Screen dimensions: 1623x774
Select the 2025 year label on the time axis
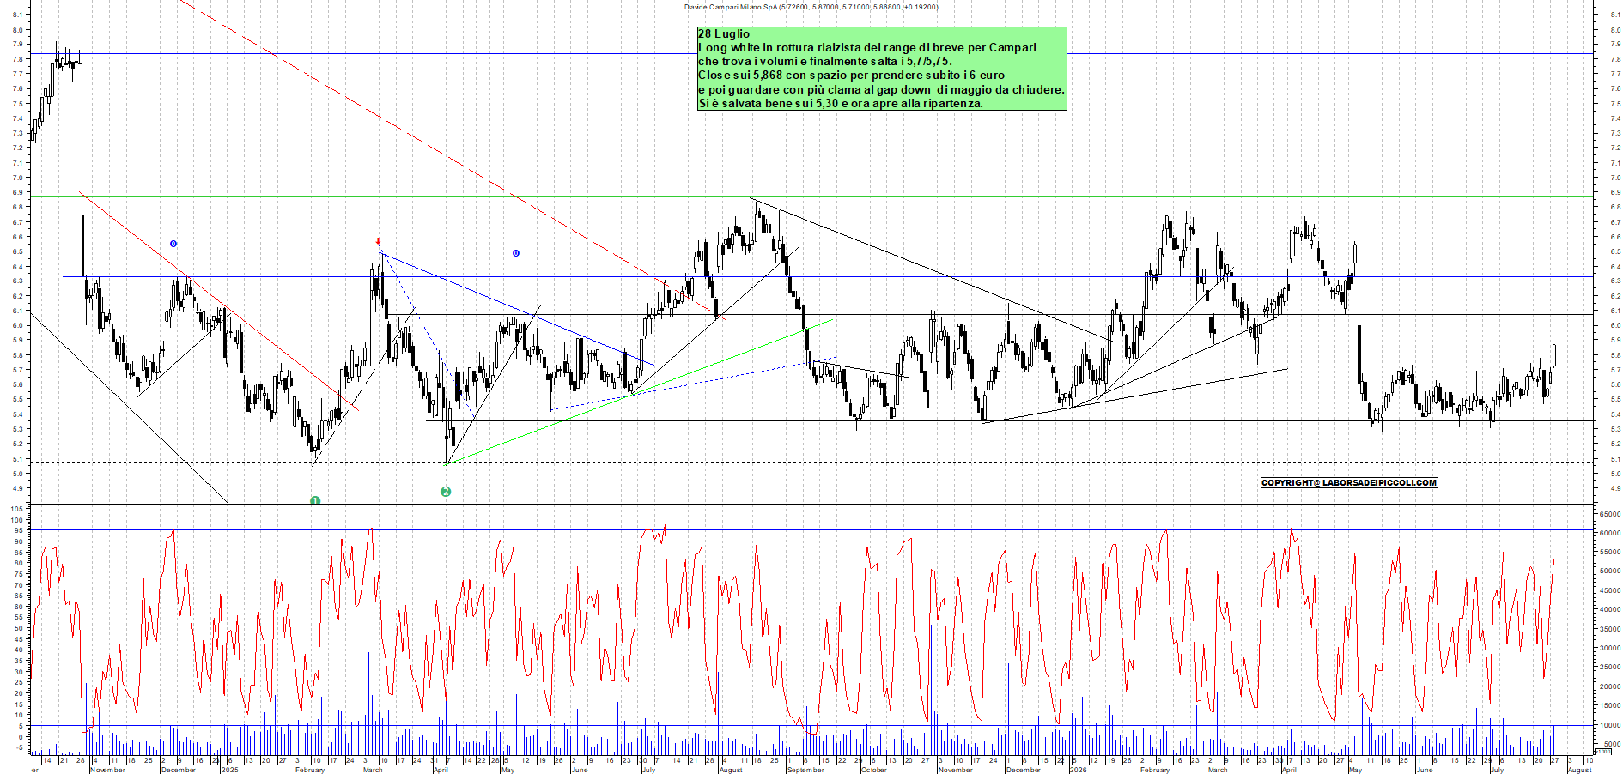229,770
